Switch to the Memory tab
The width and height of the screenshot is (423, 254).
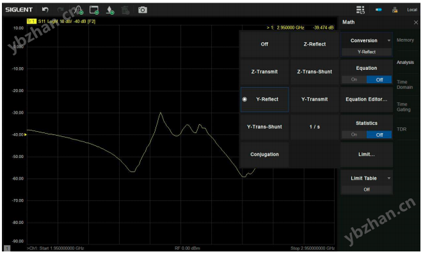click(405, 40)
